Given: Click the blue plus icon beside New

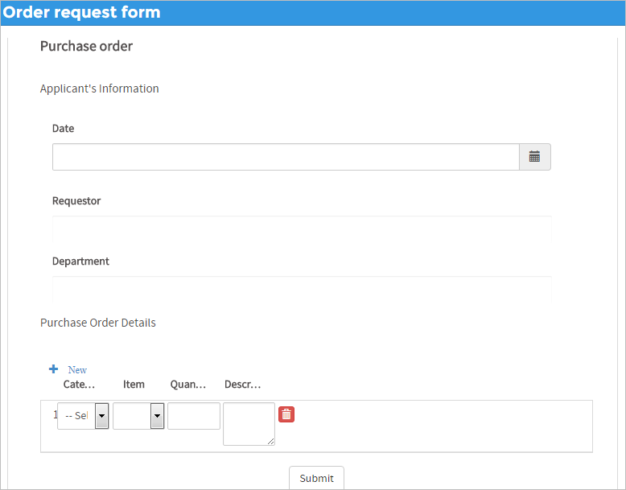Looking at the screenshot, I should coord(54,369).
